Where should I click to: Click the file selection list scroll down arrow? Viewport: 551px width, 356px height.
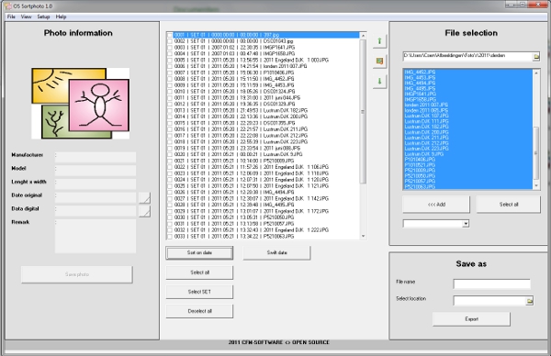(536, 185)
